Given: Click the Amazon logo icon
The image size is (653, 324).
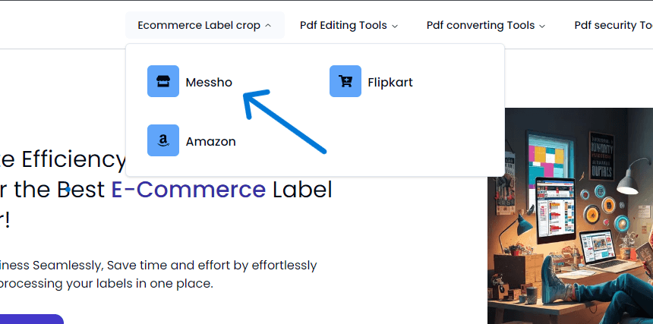Looking at the screenshot, I should pos(163,140).
